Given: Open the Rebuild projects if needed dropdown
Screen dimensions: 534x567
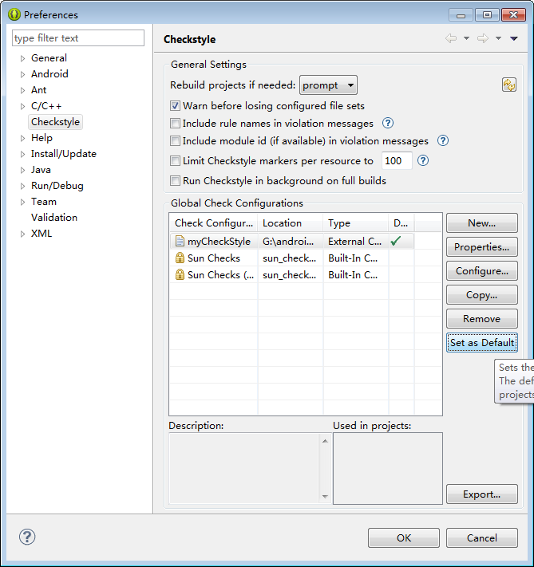Looking at the screenshot, I should (x=328, y=85).
